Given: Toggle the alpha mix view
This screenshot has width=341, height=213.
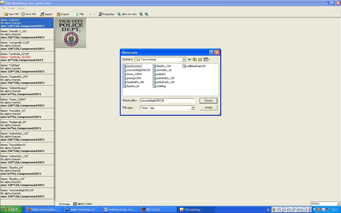Looking at the screenshot, I should coord(127,14).
